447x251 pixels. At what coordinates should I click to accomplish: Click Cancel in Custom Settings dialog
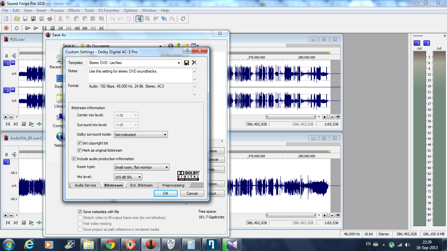point(192,193)
